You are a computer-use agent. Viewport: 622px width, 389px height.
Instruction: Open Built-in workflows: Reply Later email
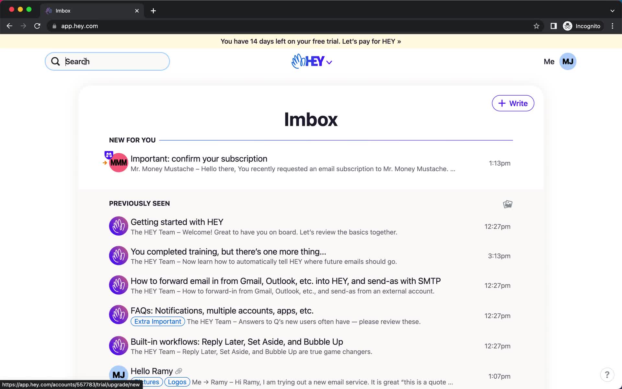pos(310,346)
